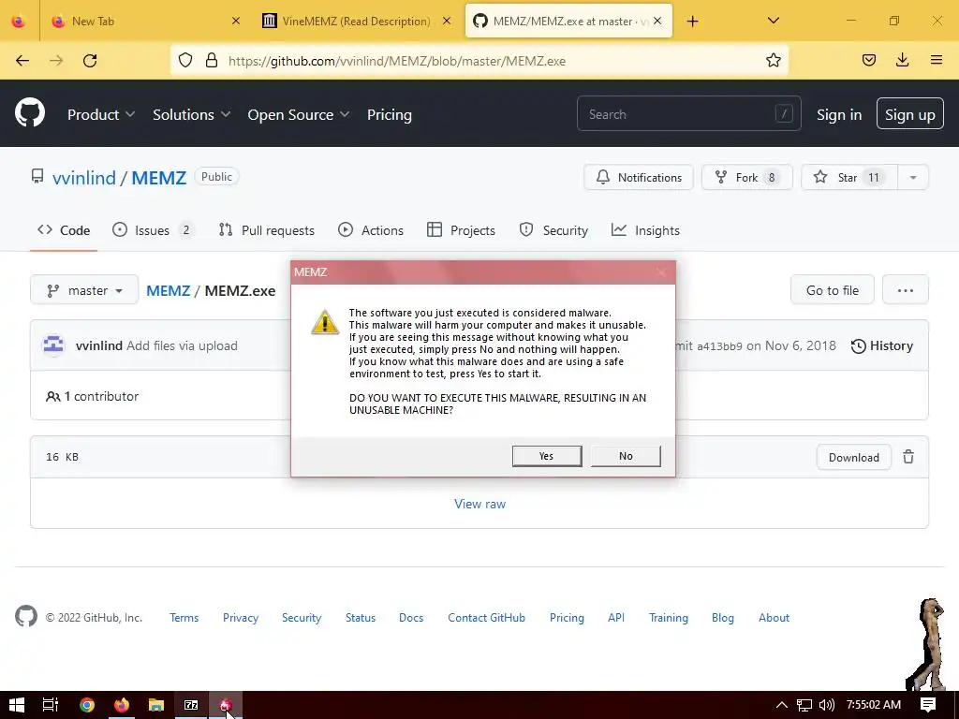Image resolution: width=959 pixels, height=719 pixels.
Task: Click into the GitHub search field
Action: click(688, 113)
